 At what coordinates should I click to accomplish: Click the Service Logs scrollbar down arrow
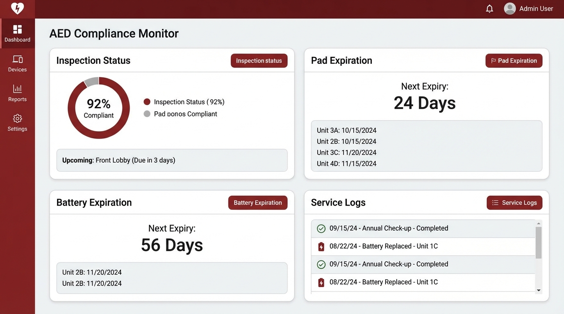(x=539, y=290)
